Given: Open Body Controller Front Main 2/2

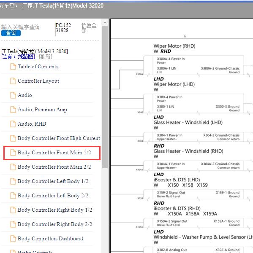Looking at the screenshot, I should [x=54, y=167].
